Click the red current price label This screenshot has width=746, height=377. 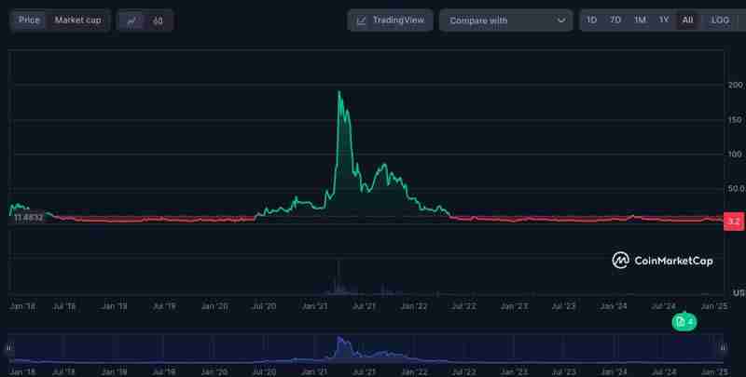(733, 222)
